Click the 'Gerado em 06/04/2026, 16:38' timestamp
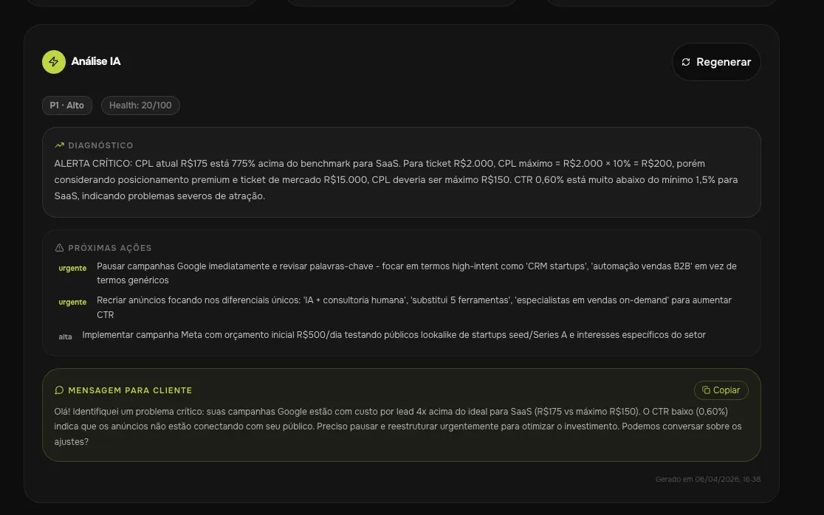This screenshot has width=824, height=515. [708, 480]
